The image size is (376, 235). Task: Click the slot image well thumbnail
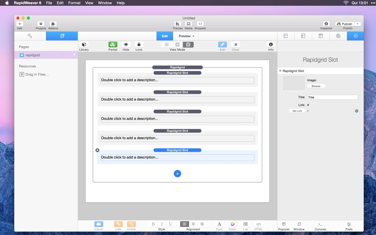pyautogui.click(x=294, y=83)
